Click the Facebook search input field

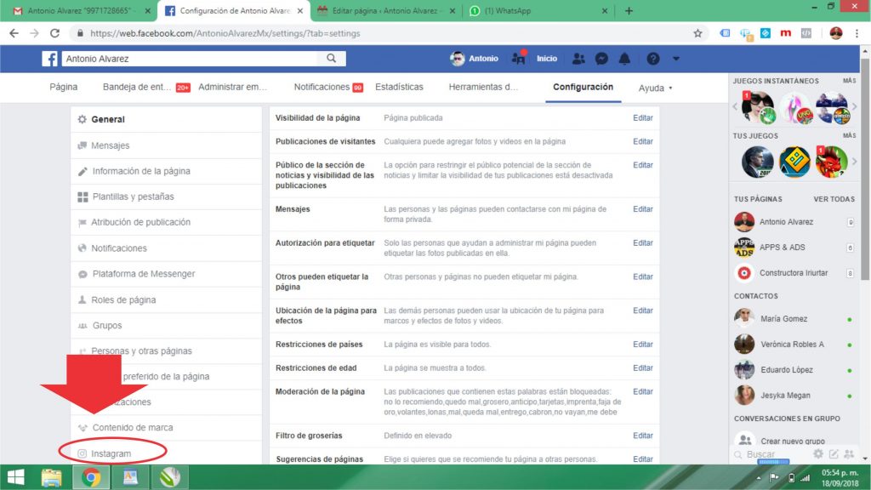click(190, 59)
